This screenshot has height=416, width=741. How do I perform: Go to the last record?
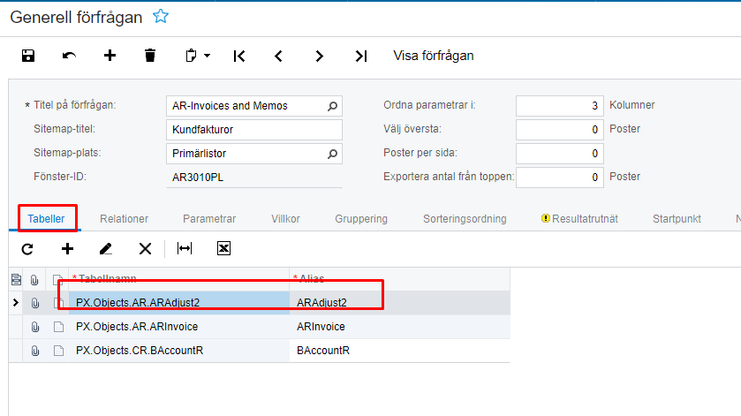360,56
